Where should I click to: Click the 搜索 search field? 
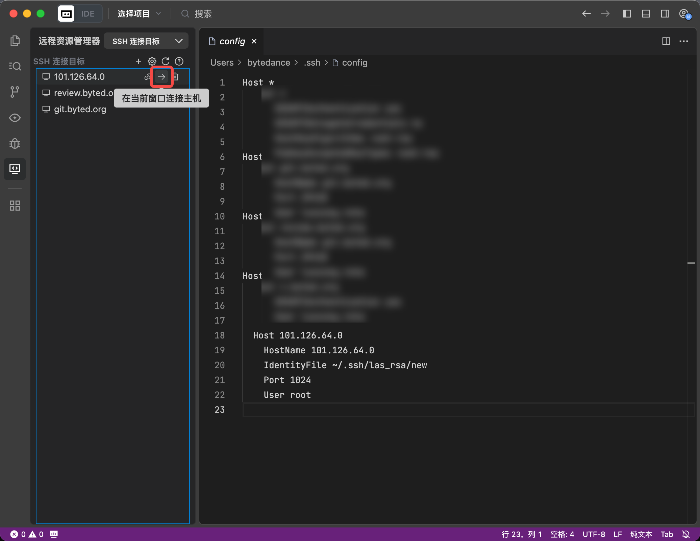203,14
